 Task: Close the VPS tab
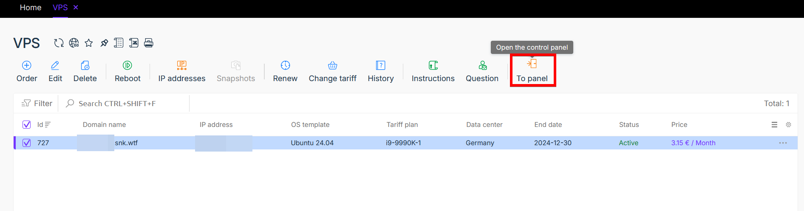click(76, 7)
